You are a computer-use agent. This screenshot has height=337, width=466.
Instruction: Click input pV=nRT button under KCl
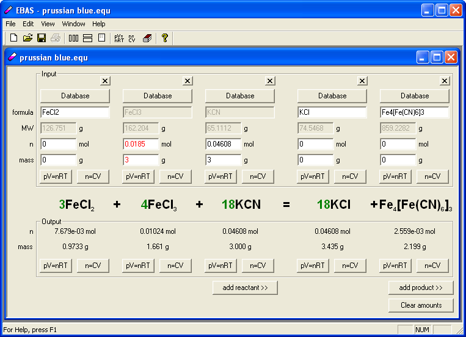tap(313, 176)
